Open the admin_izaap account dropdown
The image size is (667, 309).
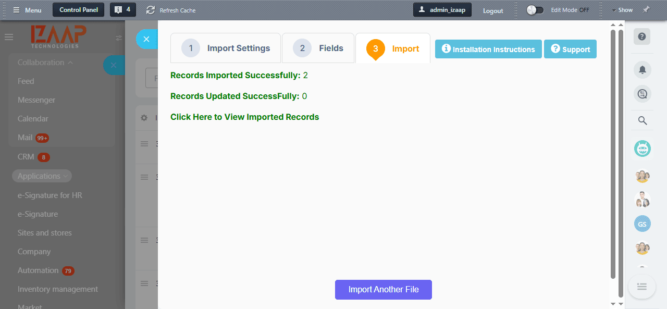(442, 9)
